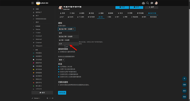Click the scroll-to-top arrow button
The height and width of the screenshot is (101, 190).
pos(184,79)
